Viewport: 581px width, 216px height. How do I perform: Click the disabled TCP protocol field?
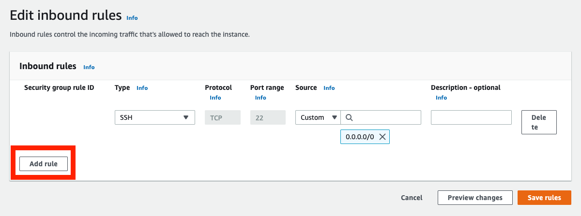pyautogui.click(x=223, y=117)
